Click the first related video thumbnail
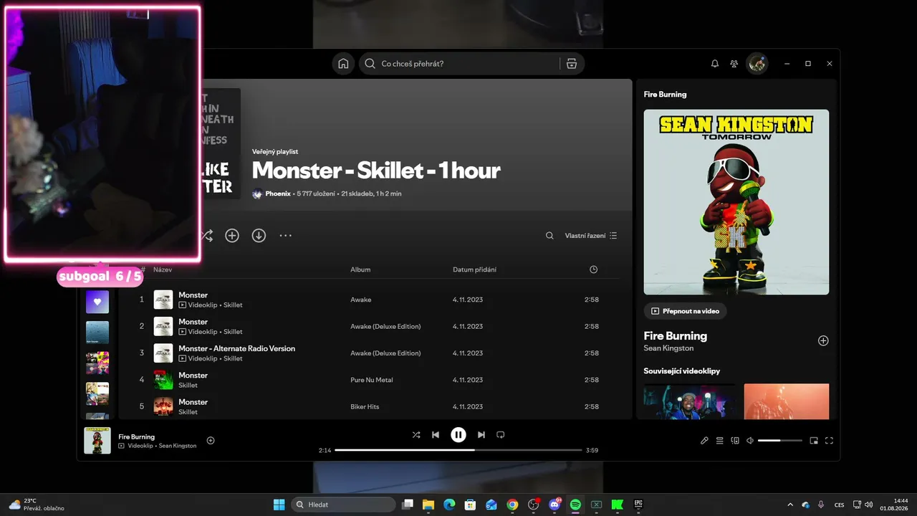This screenshot has height=516, width=917. (x=689, y=401)
